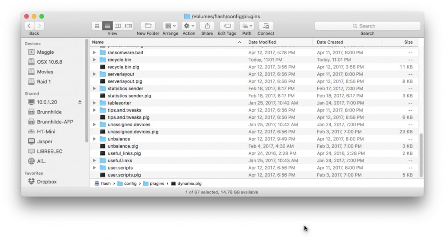
Task: Click the Connect toolbar icon
Action: 266,26
